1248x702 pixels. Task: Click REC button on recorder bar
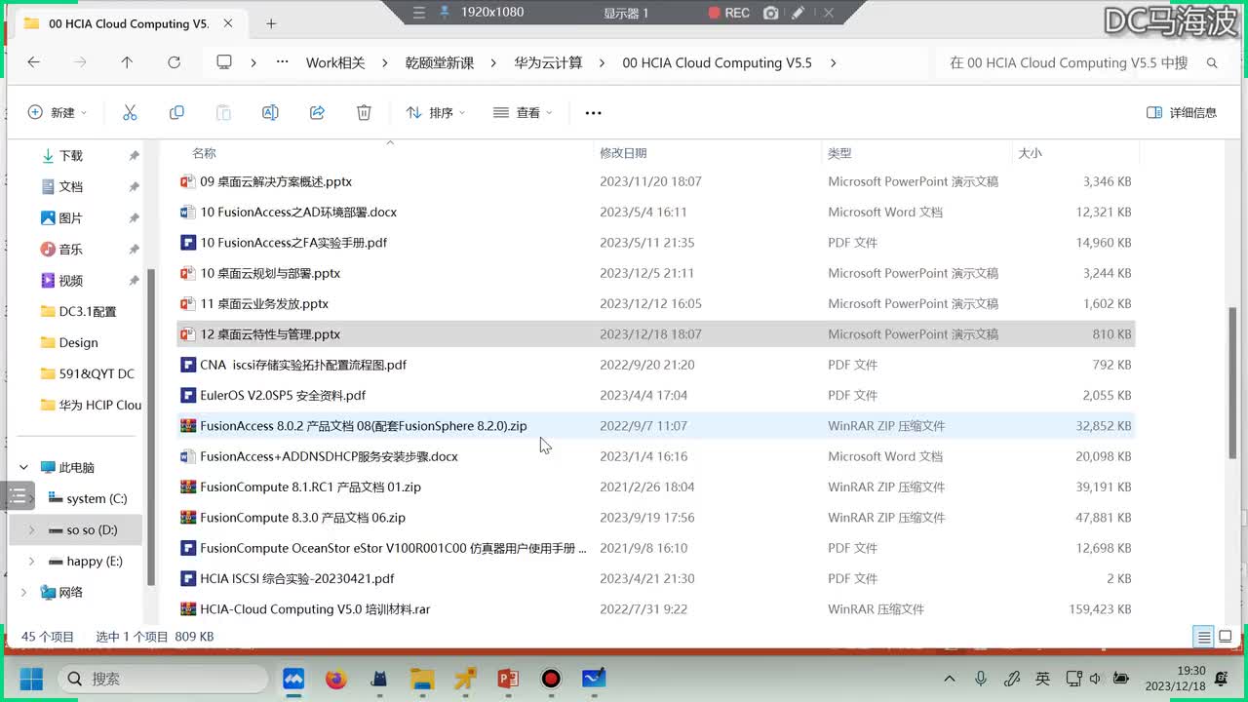[728, 13]
